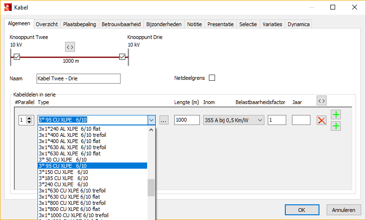Toggle the switch checkbox at Knooppunt Twee end

pos(17,57)
